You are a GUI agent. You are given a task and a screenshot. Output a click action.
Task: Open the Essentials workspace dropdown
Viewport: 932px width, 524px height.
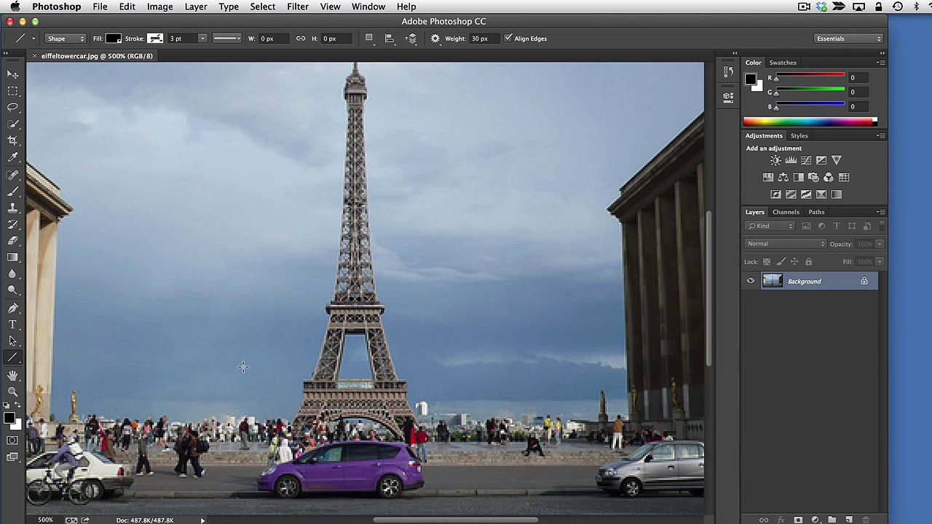(848, 39)
